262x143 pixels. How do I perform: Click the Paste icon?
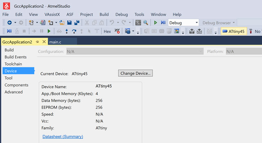(x=102, y=23)
